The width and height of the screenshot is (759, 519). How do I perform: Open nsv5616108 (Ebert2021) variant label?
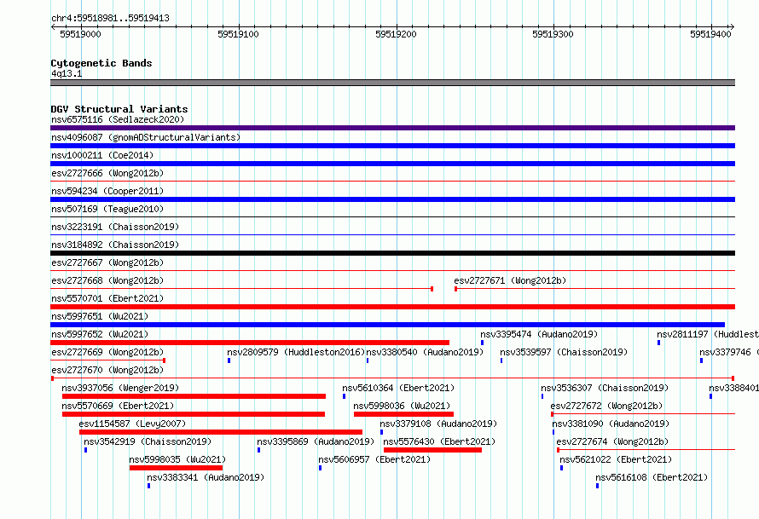[652, 477]
